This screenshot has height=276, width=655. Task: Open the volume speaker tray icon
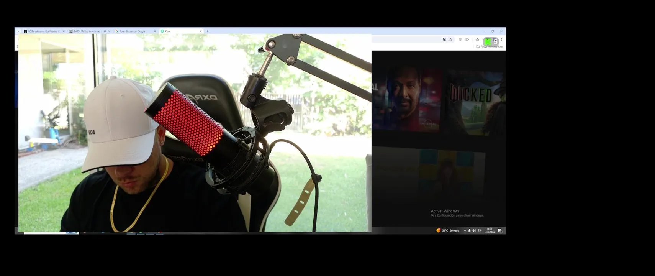[474, 230]
